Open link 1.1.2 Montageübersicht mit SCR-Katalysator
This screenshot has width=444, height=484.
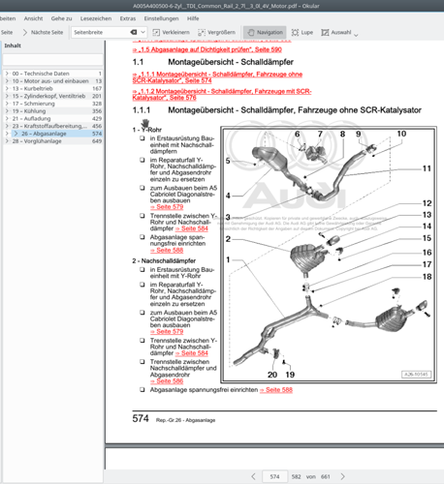click(x=222, y=95)
